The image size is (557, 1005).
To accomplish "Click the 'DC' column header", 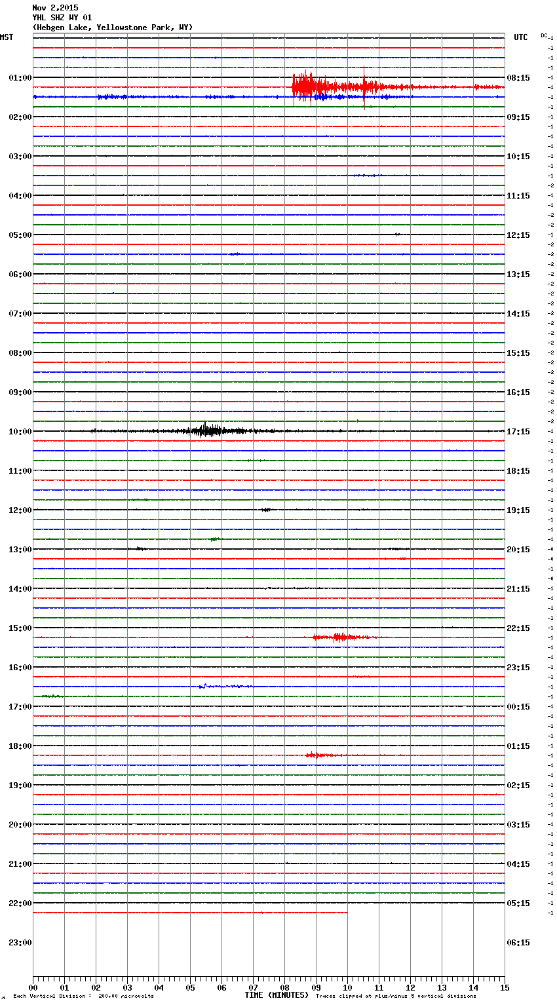I will (x=544, y=35).
